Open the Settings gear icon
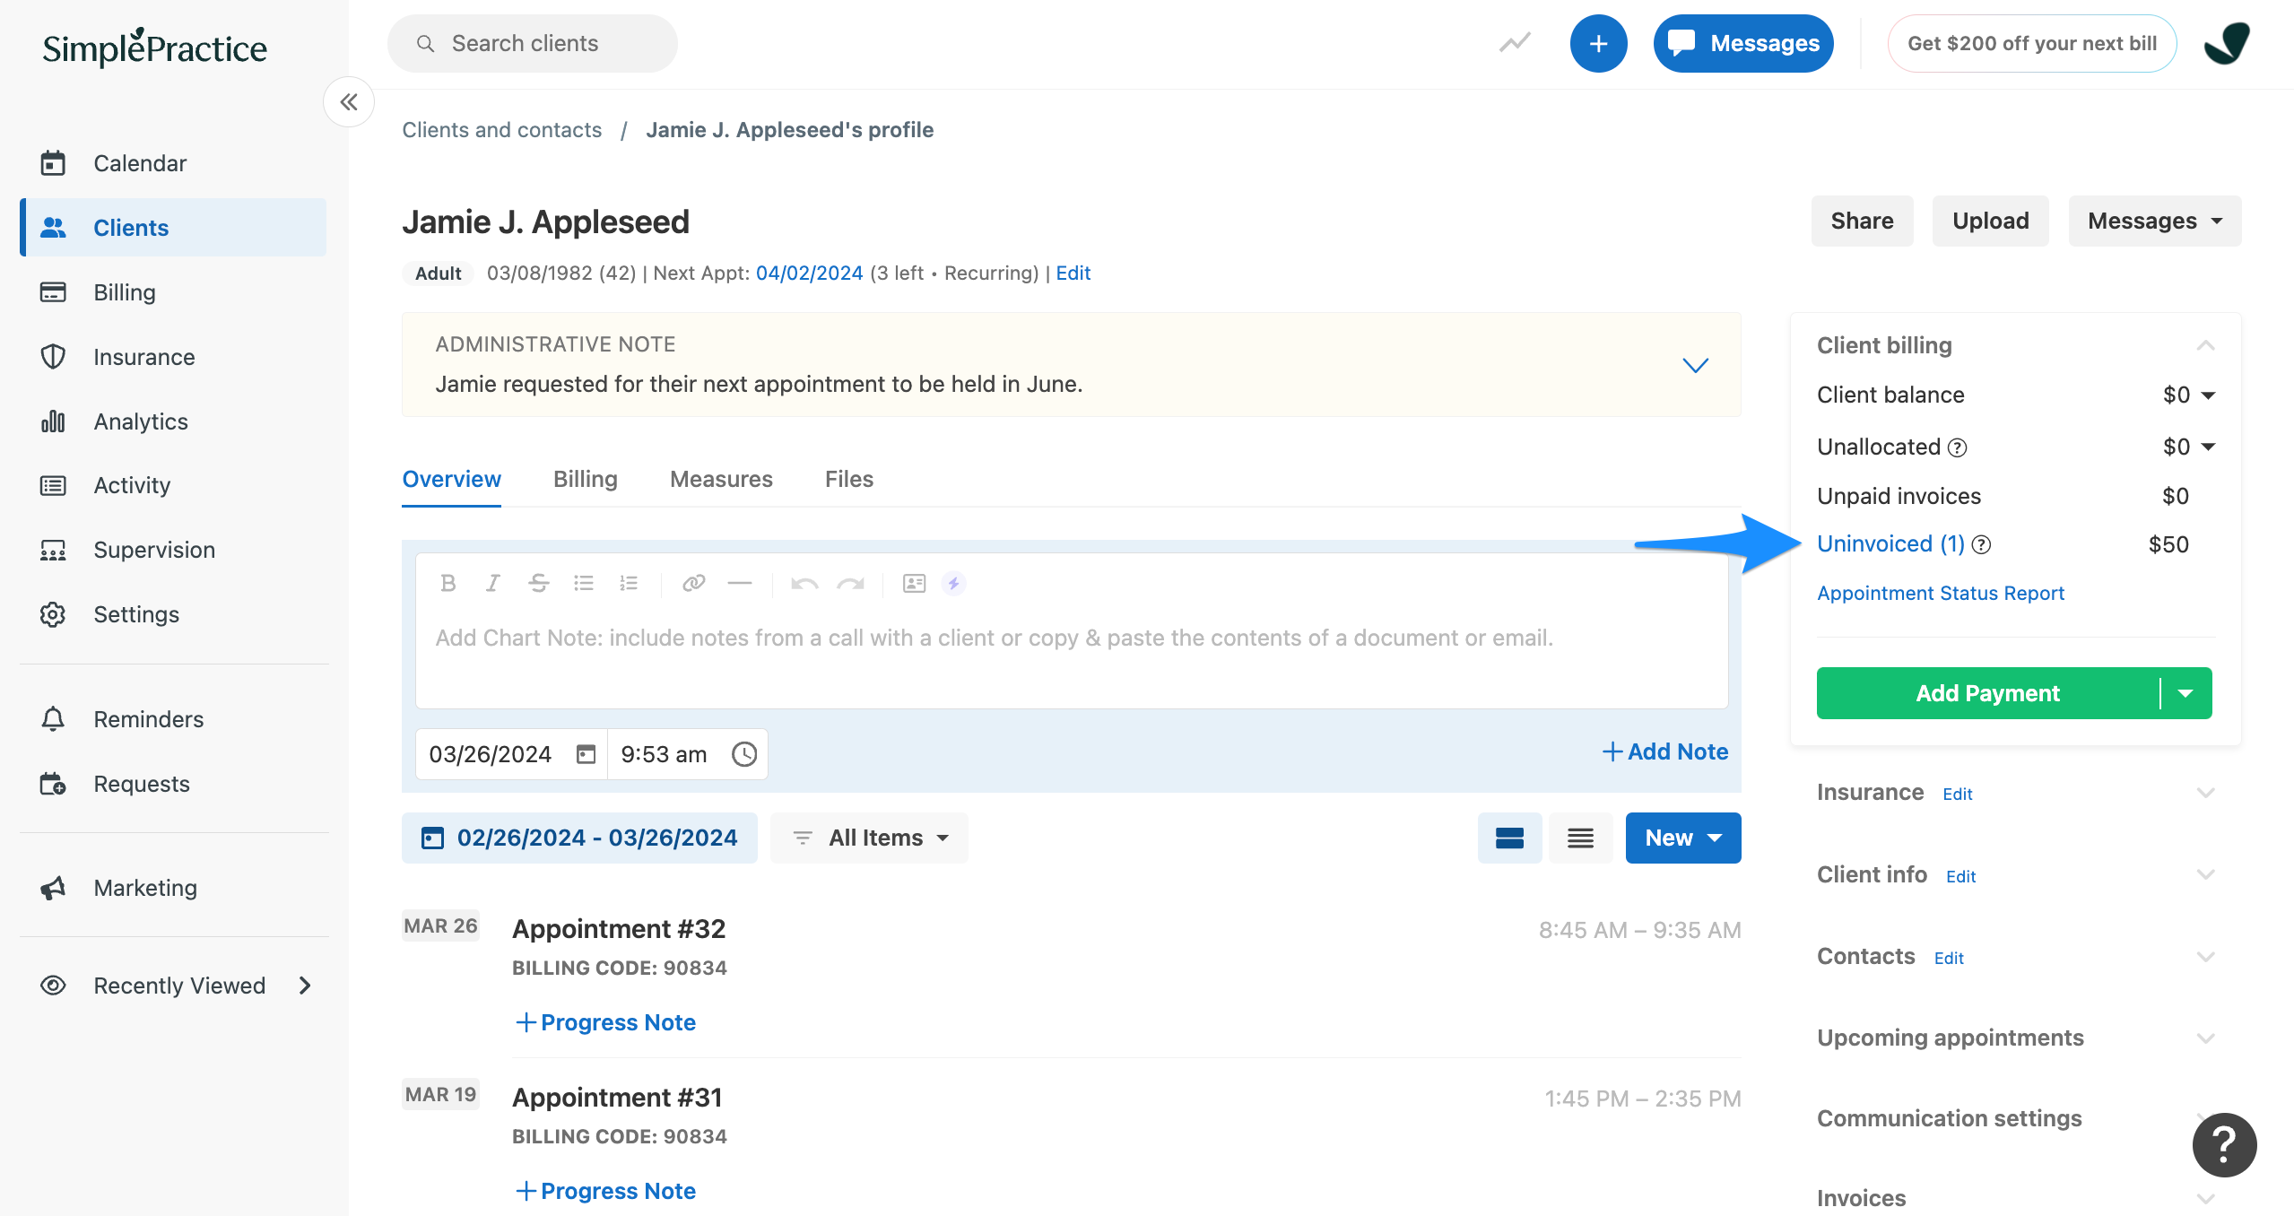 (x=53, y=614)
